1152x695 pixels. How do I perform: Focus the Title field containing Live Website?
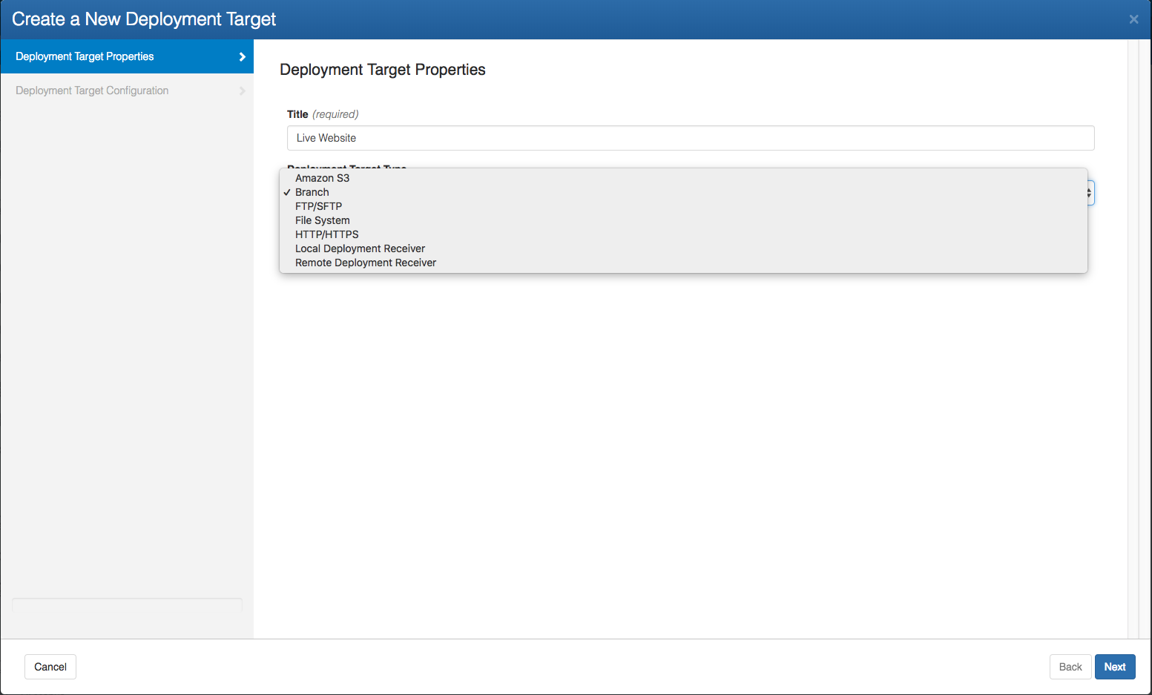[690, 138]
